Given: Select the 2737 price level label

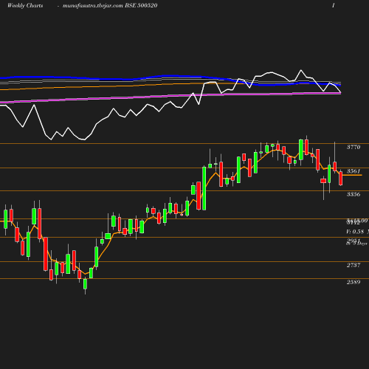Looking at the screenshot, I should [x=354, y=265].
